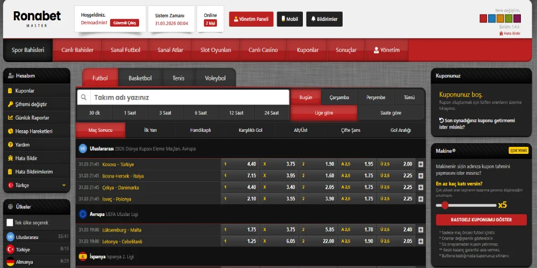Viewport: 537px width, 268px height.
Task: Click the globe icon in Ülkeler header
Action: click(10, 207)
